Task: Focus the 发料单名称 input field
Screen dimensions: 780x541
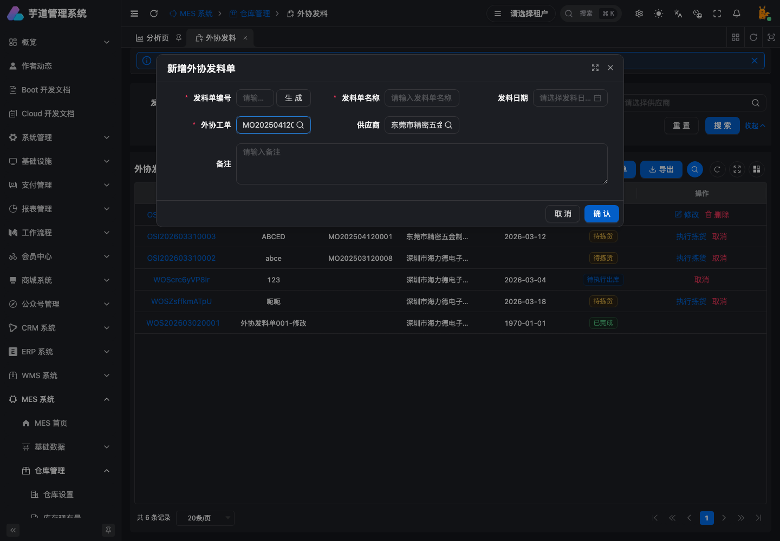Action: click(422, 98)
